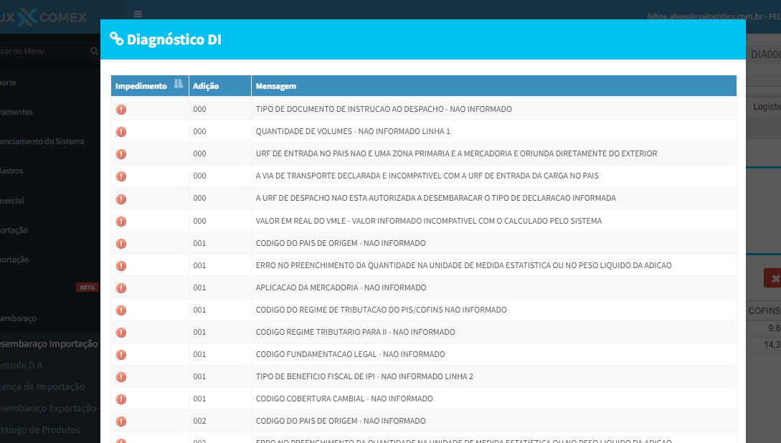The height and width of the screenshot is (443, 781).
Task: Click warning icon for PIS/COFINS regime row
Action: pyautogui.click(x=121, y=310)
